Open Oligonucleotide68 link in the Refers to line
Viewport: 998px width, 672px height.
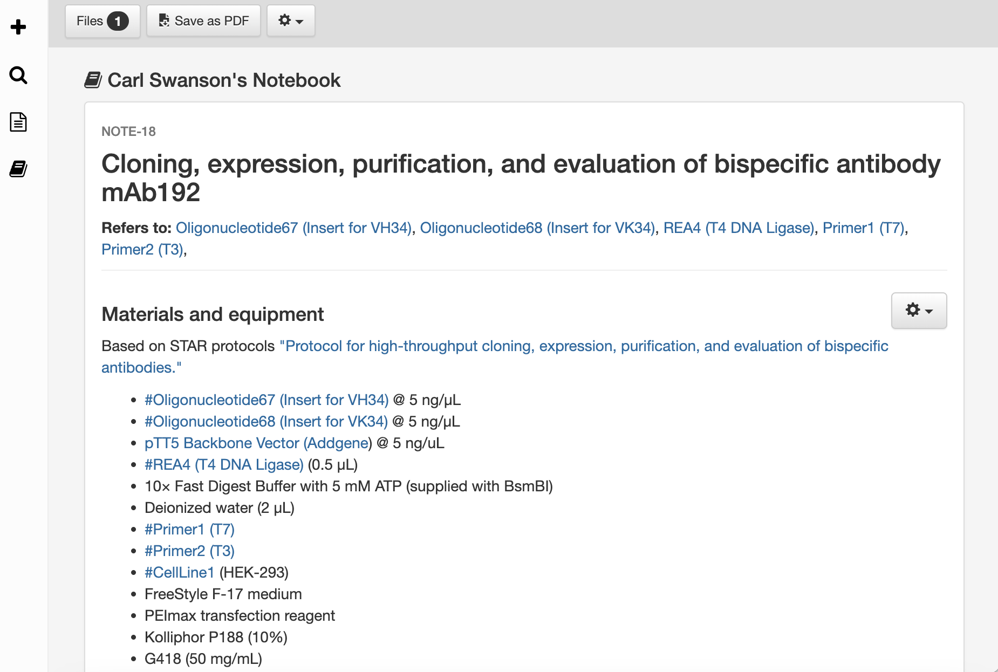coord(537,228)
